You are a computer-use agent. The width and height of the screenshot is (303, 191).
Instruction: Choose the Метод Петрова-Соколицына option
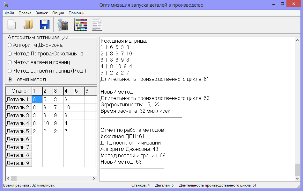tap(10, 53)
